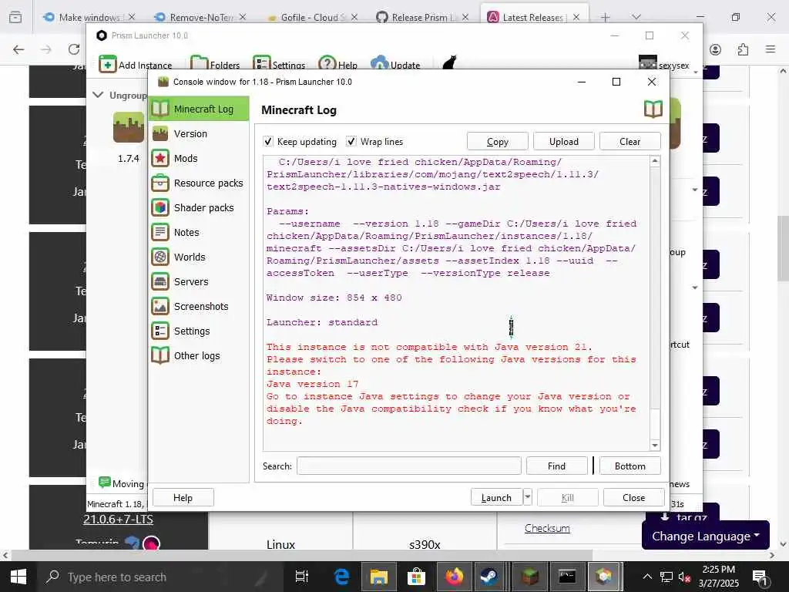Click the console Settings icon

(x=160, y=331)
